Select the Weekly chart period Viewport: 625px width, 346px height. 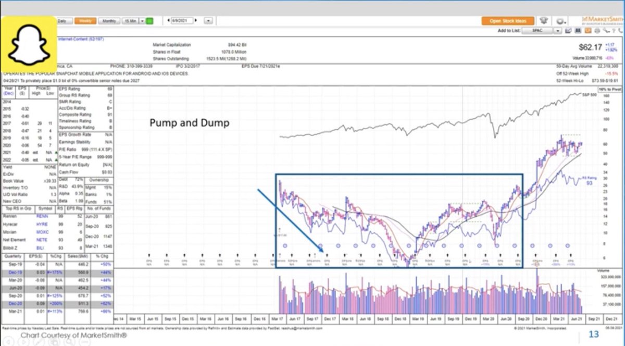coord(84,21)
